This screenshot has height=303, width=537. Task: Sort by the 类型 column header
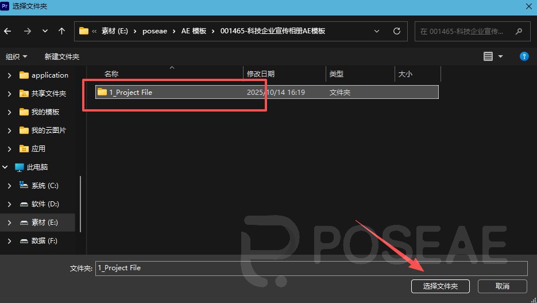tap(337, 74)
